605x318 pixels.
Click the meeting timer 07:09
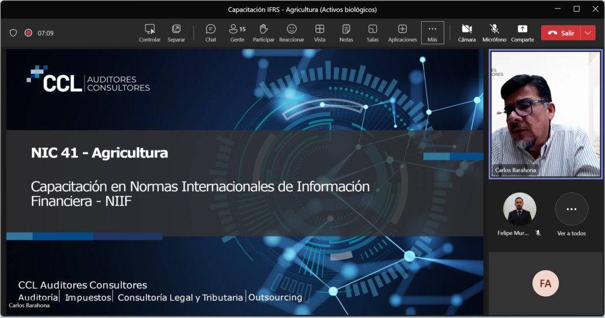(x=45, y=33)
